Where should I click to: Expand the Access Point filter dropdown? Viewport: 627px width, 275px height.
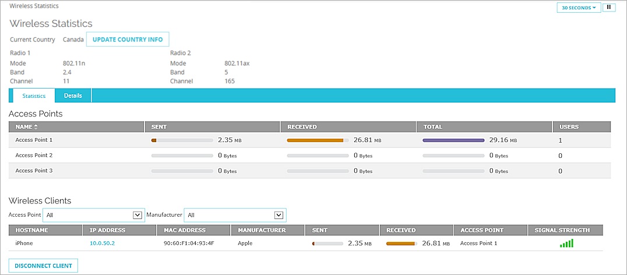[94, 215]
